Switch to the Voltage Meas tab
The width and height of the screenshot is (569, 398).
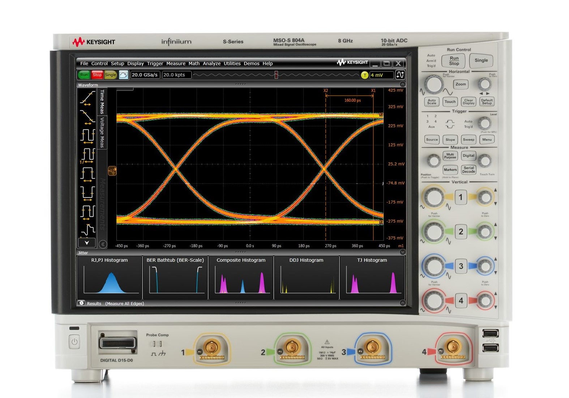102,132
